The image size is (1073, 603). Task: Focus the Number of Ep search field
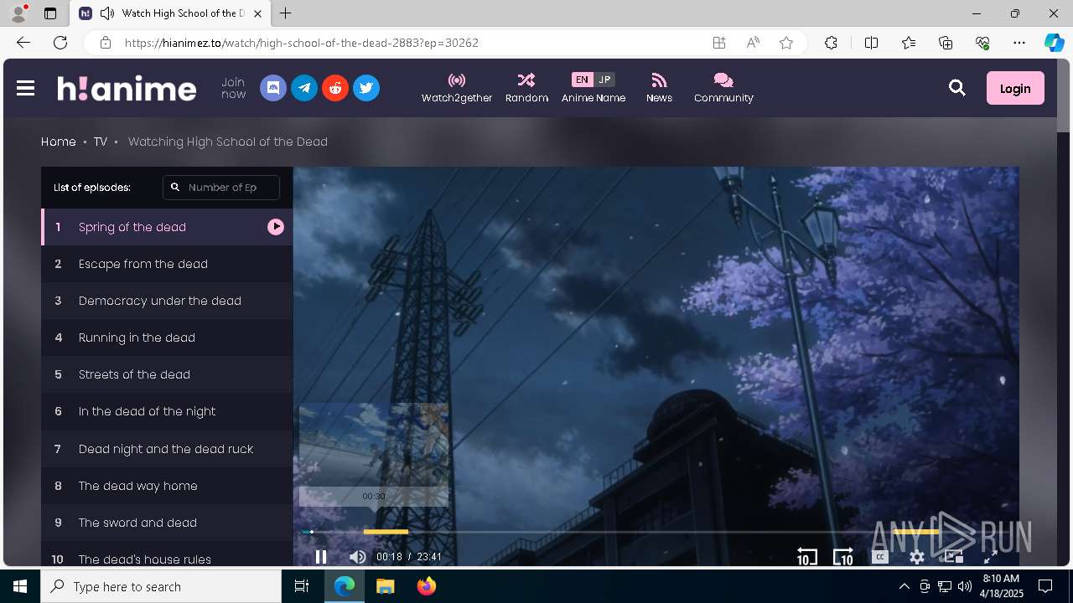221,188
